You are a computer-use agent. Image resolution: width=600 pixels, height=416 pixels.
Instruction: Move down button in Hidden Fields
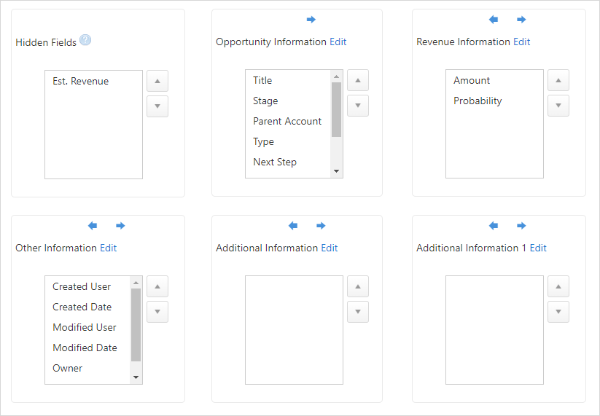[x=157, y=106]
